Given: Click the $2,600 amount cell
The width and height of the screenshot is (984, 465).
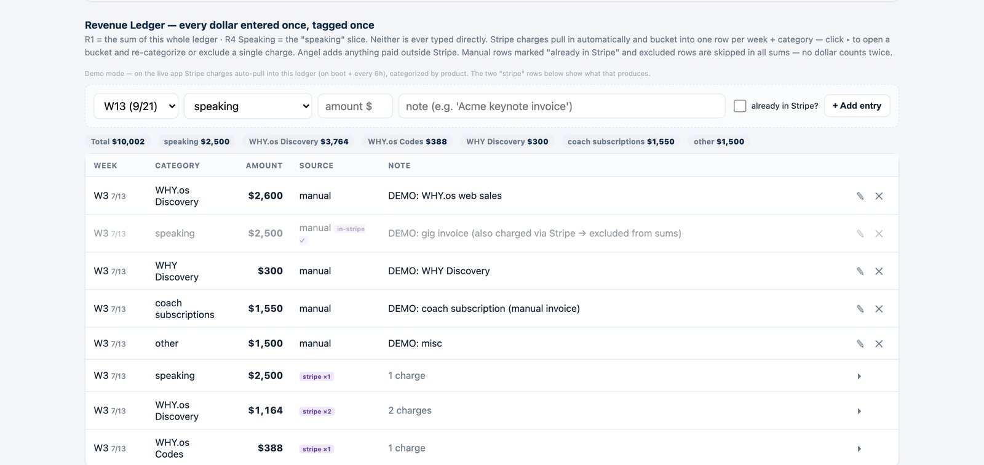Looking at the screenshot, I should [x=265, y=196].
